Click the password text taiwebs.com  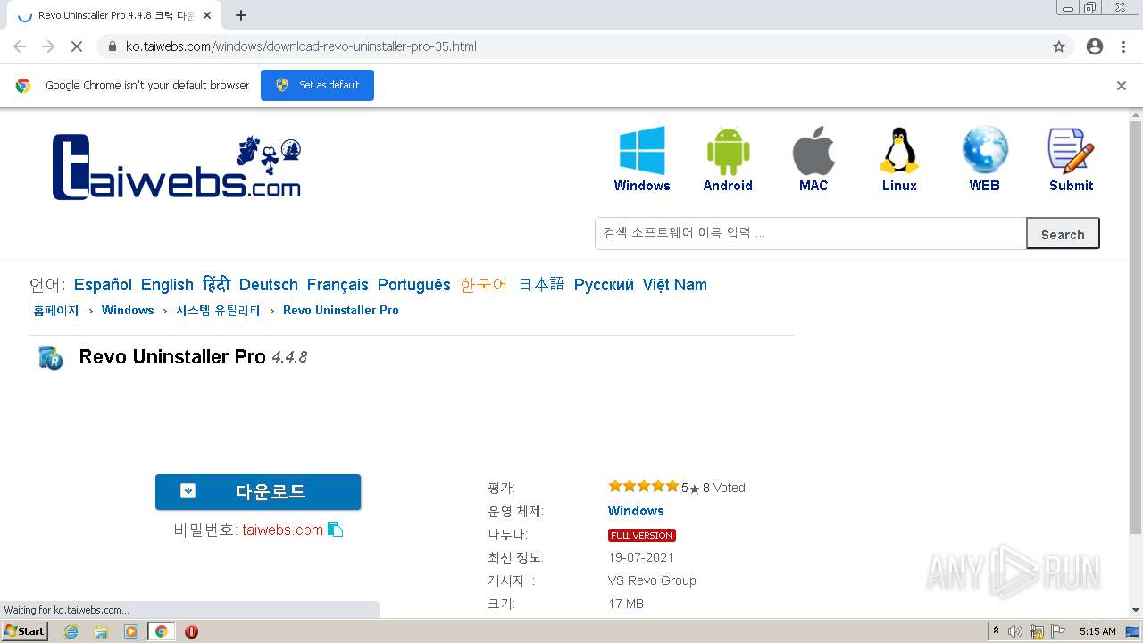283,530
